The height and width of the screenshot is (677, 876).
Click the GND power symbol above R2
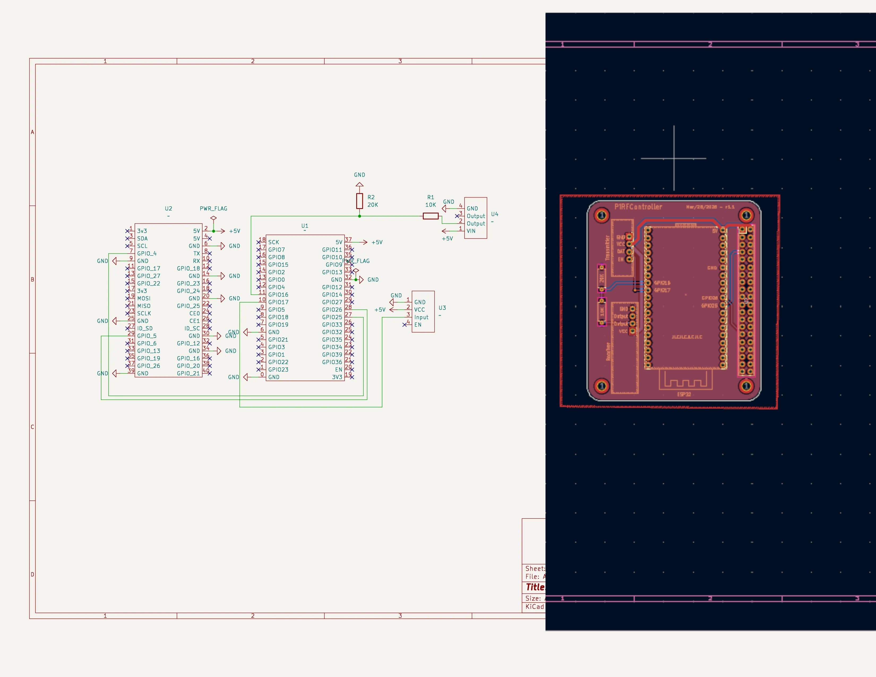(x=359, y=185)
